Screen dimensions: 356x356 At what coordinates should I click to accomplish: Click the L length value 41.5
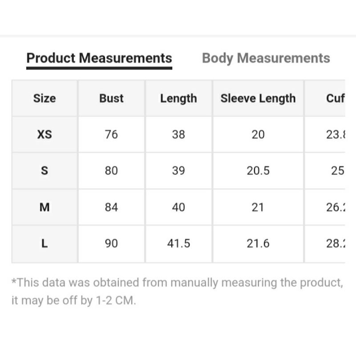(x=178, y=243)
